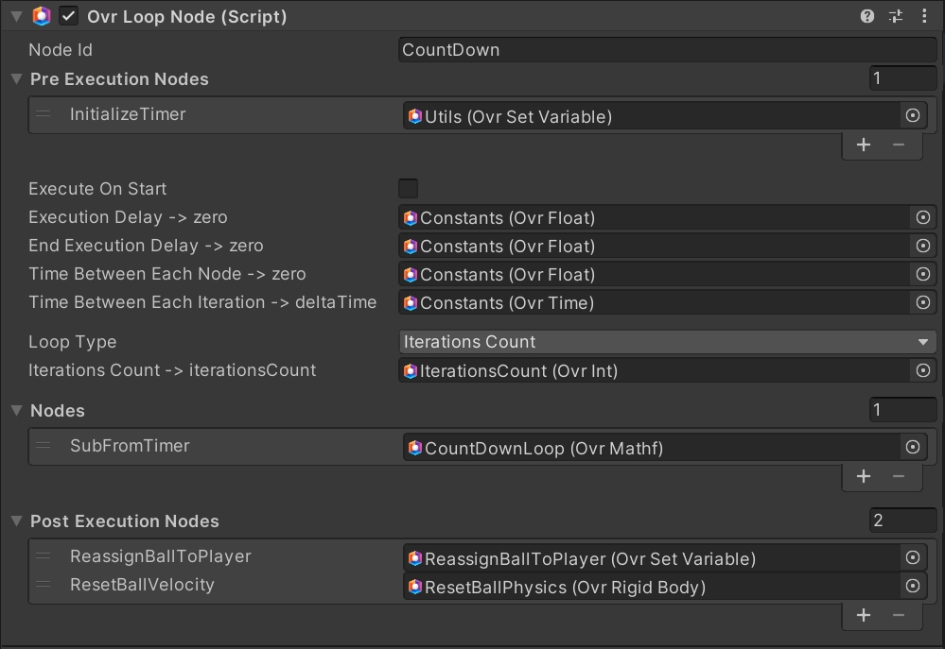Open object picker for SubFromTimer field

point(913,447)
